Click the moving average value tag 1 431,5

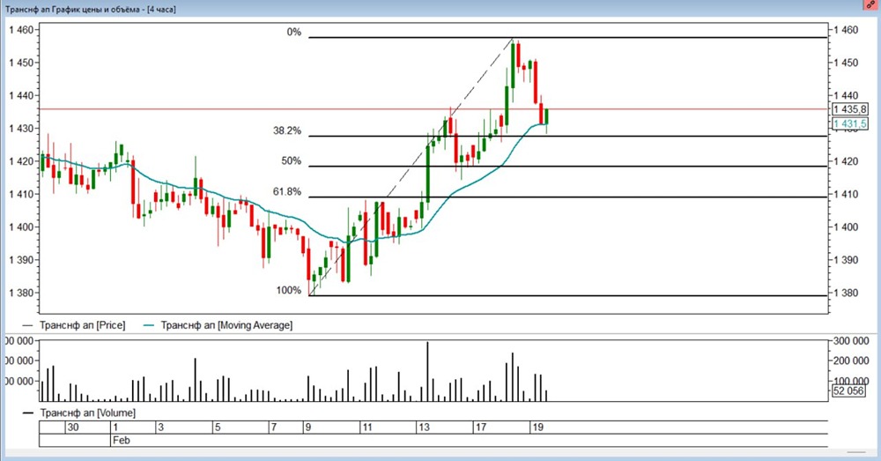(x=849, y=123)
